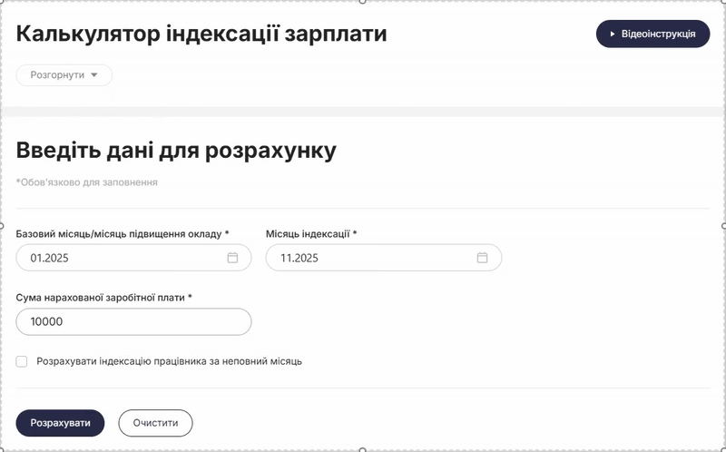The width and height of the screenshot is (726, 452).
Task: Click the Обов'язково для заповнення note
Action: [x=87, y=182]
